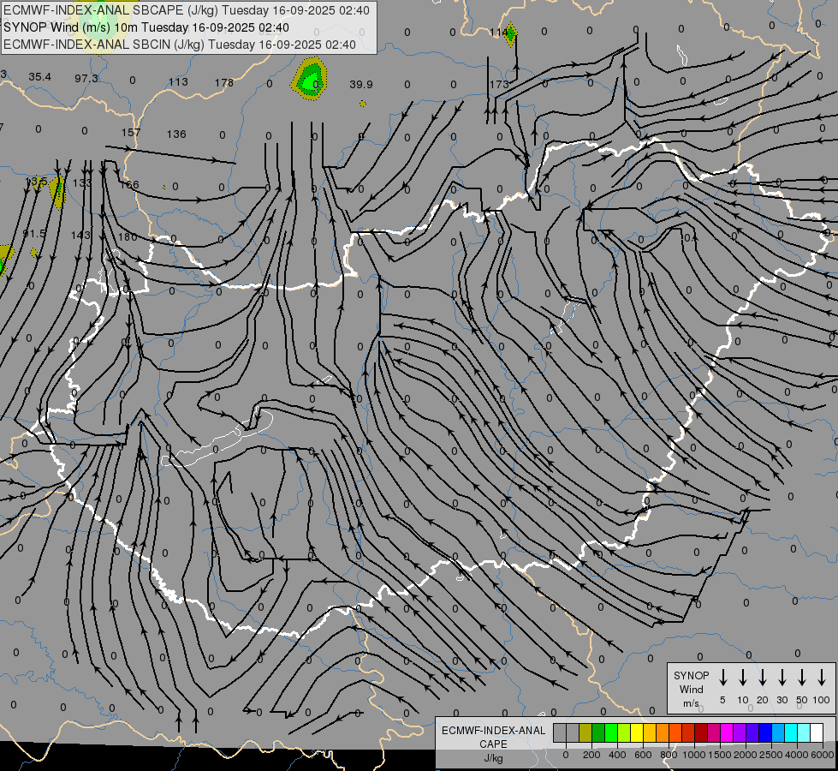Click the 136 value on the map

coord(176,134)
